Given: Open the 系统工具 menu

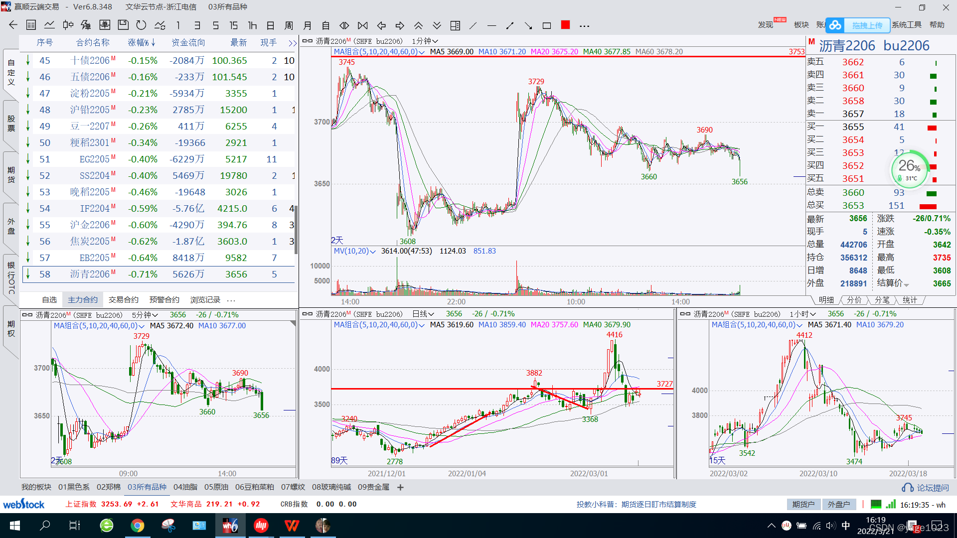Looking at the screenshot, I should tap(907, 25).
